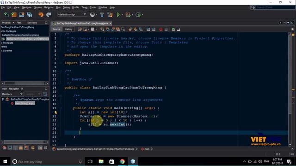Open the Debug Project dropdown arrow
The image size is (296, 166).
click(132, 14)
